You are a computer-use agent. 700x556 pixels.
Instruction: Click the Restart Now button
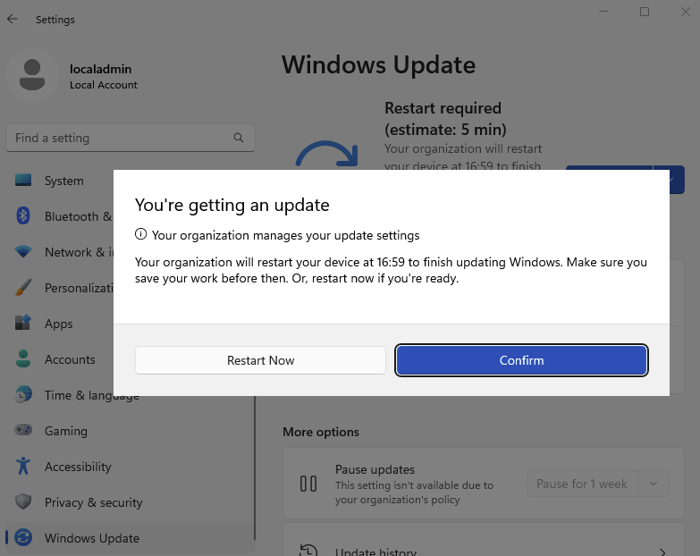tap(260, 360)
